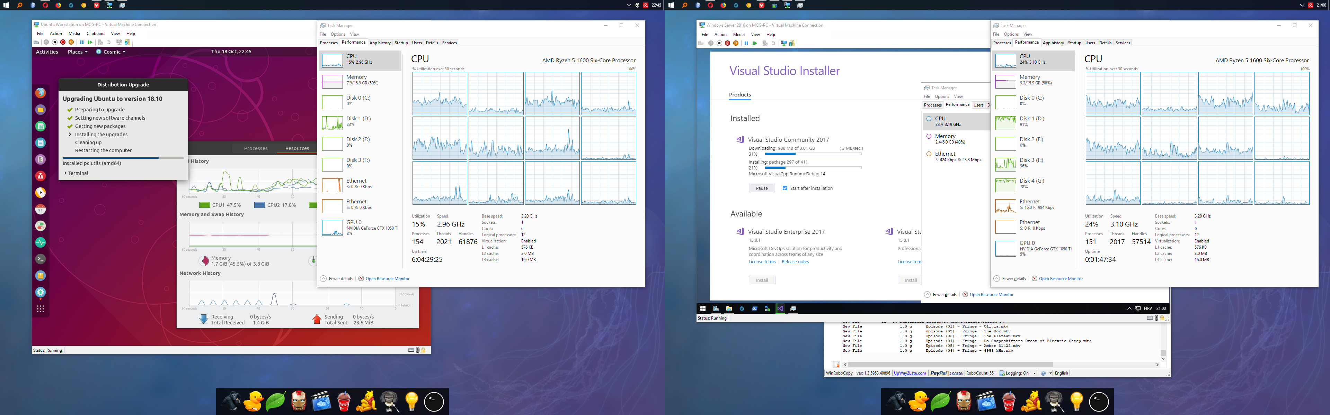This screenshot has width=1330, height=415.
Task: Click PayPal Donate in WinRoboCopy
Action: point(946,373)
